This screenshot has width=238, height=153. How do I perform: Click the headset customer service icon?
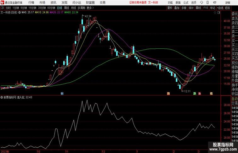coord(201,3)
